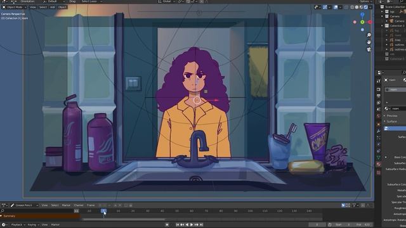
Task: Switch to wireframe viewport shading
Action: coord(352,7)
